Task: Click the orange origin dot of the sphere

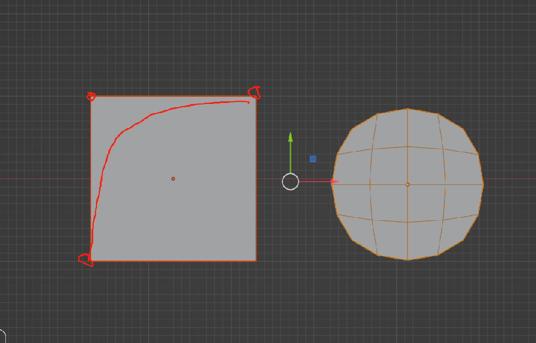Action: tap(407, 184)
